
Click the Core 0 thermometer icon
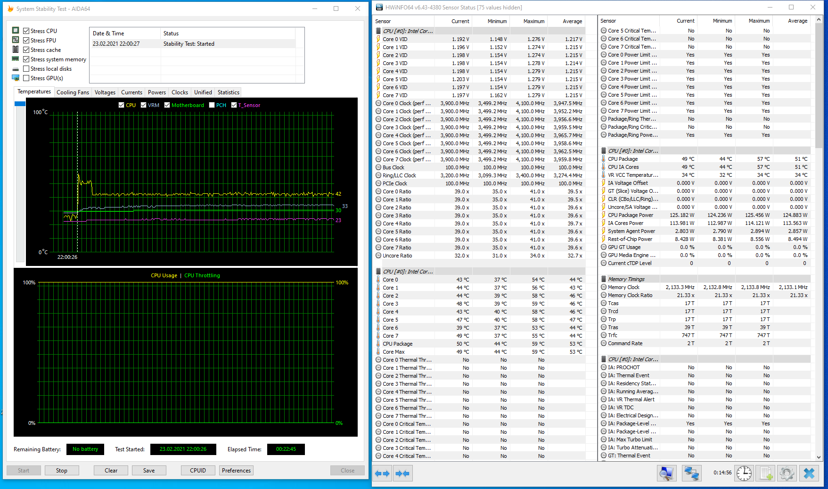378,280
